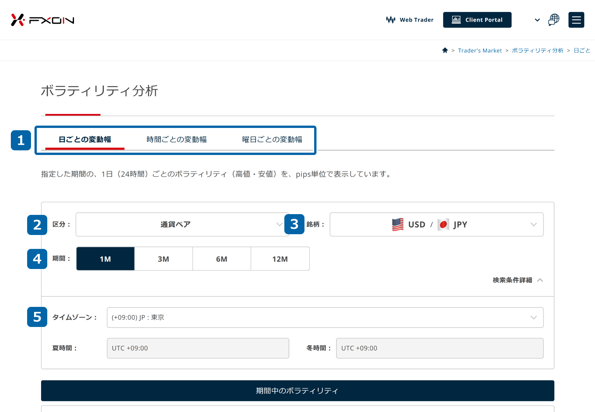Open 日ごと breadcrumb link
The width and height of the screenshot is (595, 412).
pyautogui.click(x=582, y=51)
